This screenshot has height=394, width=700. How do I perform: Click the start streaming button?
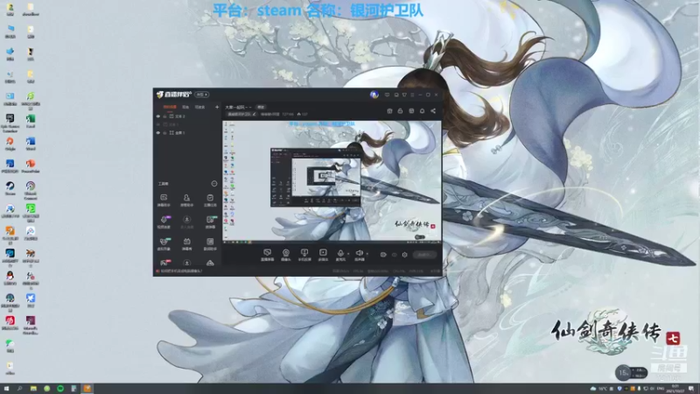click(424, 255)
